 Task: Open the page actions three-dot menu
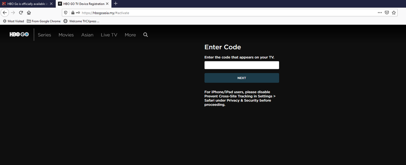coord(380,13)
